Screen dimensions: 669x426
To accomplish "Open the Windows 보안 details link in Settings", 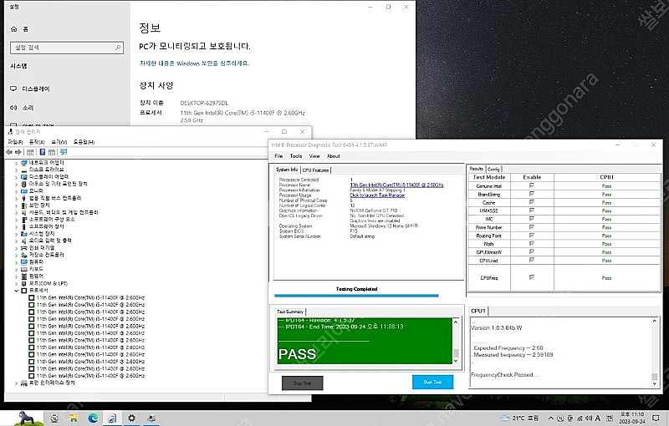I will coord(195,63).
